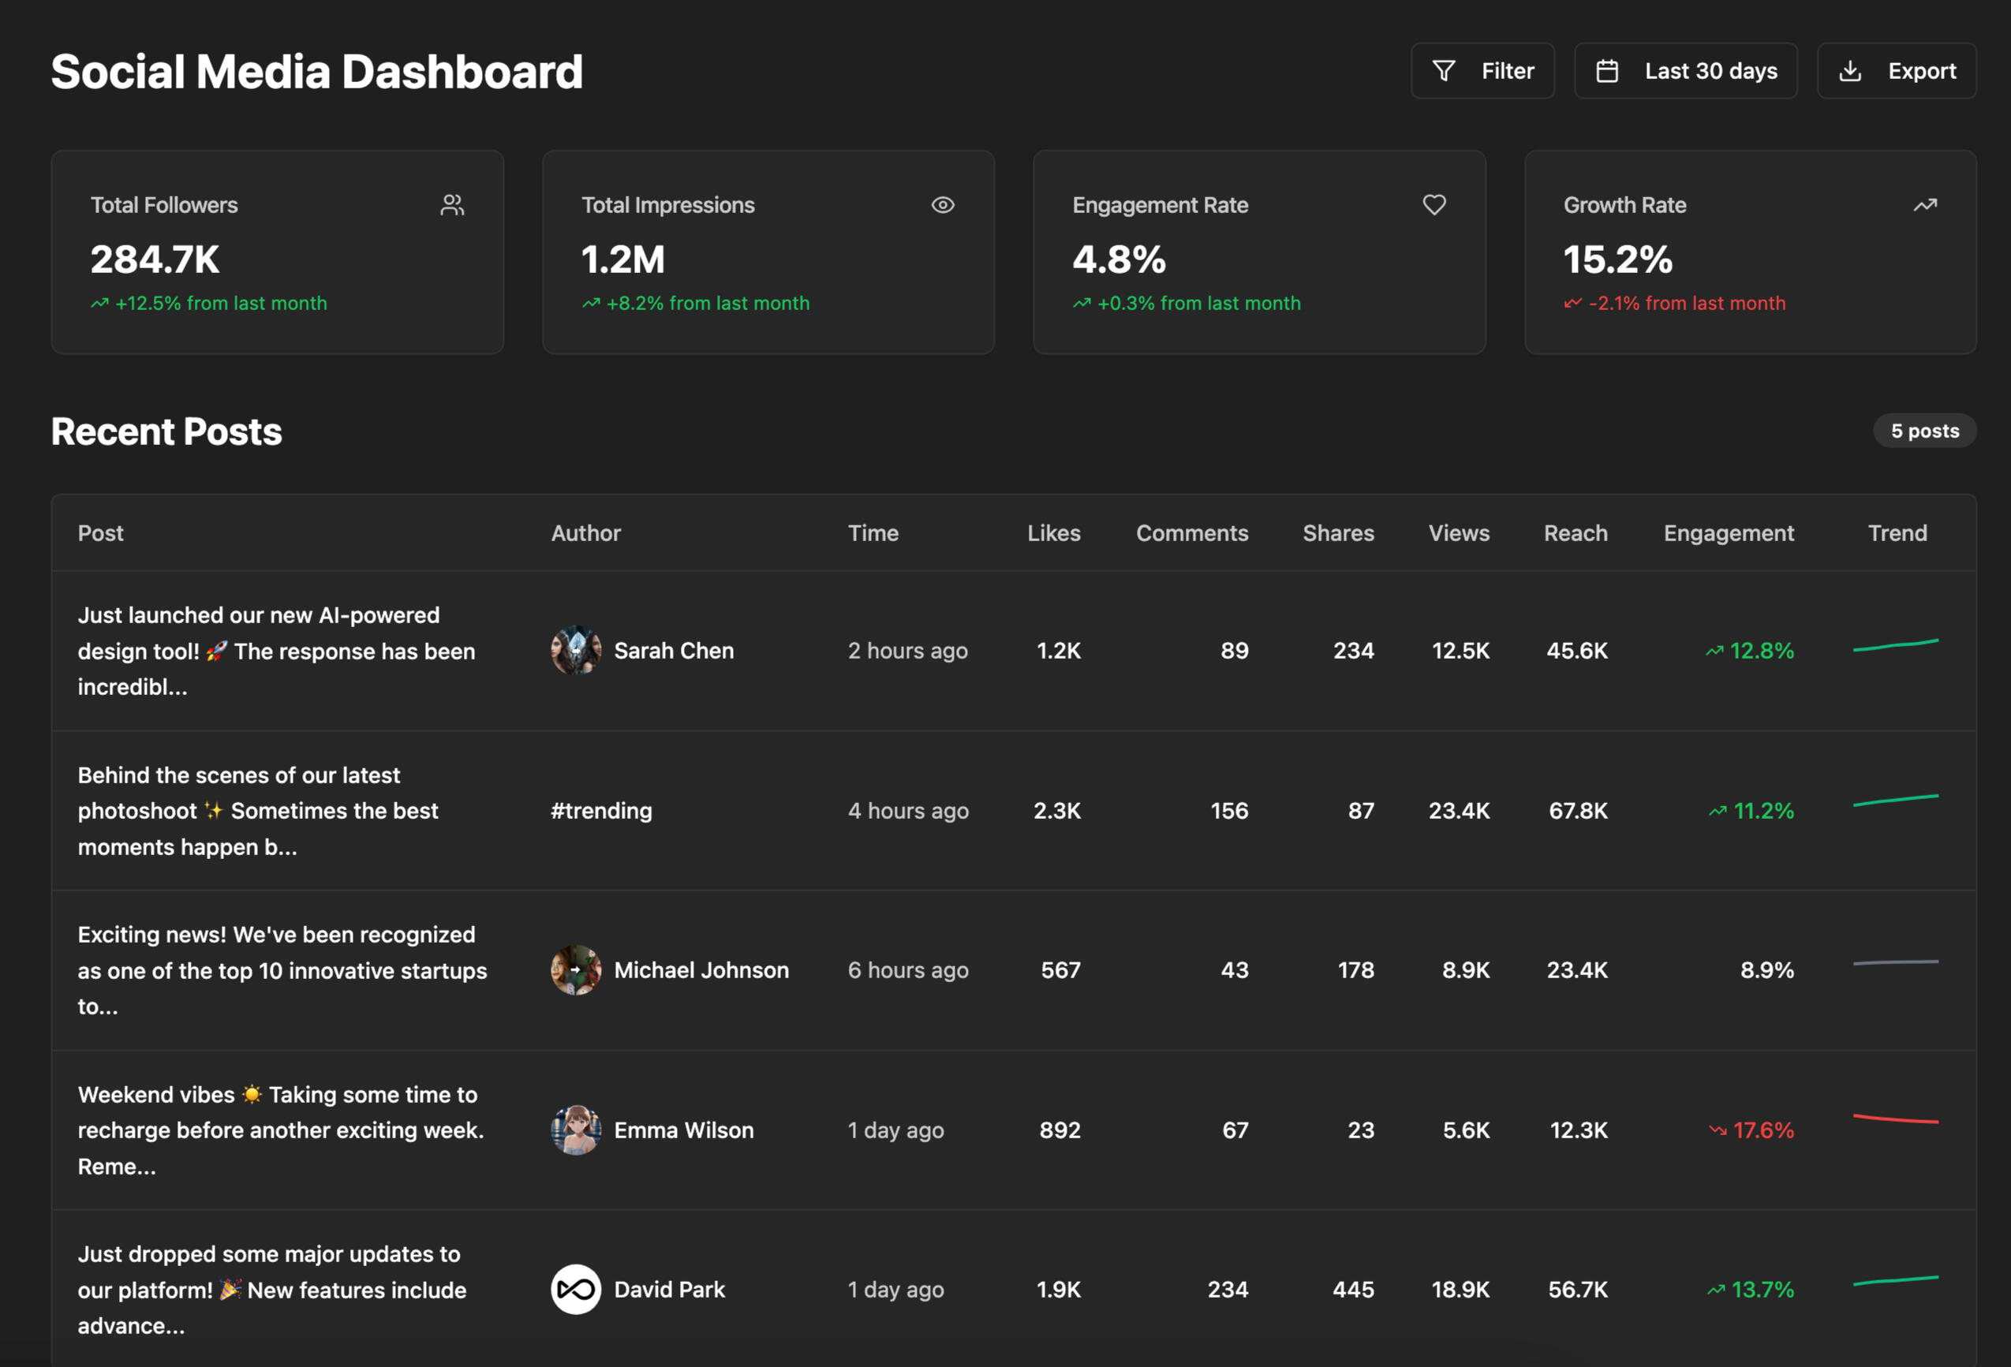Sort posts by the Likes column header
Viewport: 2011px width, 1367px height.
(1054, 533)
